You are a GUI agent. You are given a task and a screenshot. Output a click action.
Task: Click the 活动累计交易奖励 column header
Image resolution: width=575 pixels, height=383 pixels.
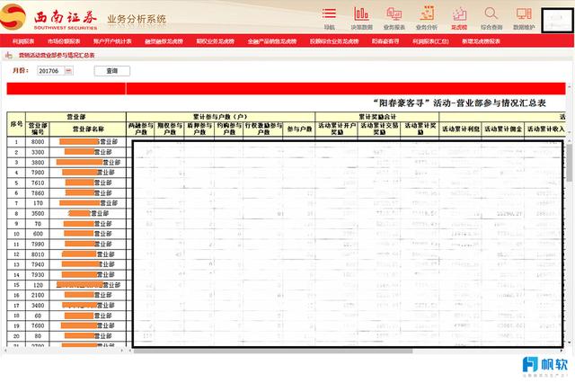click(x=379, y=129)
